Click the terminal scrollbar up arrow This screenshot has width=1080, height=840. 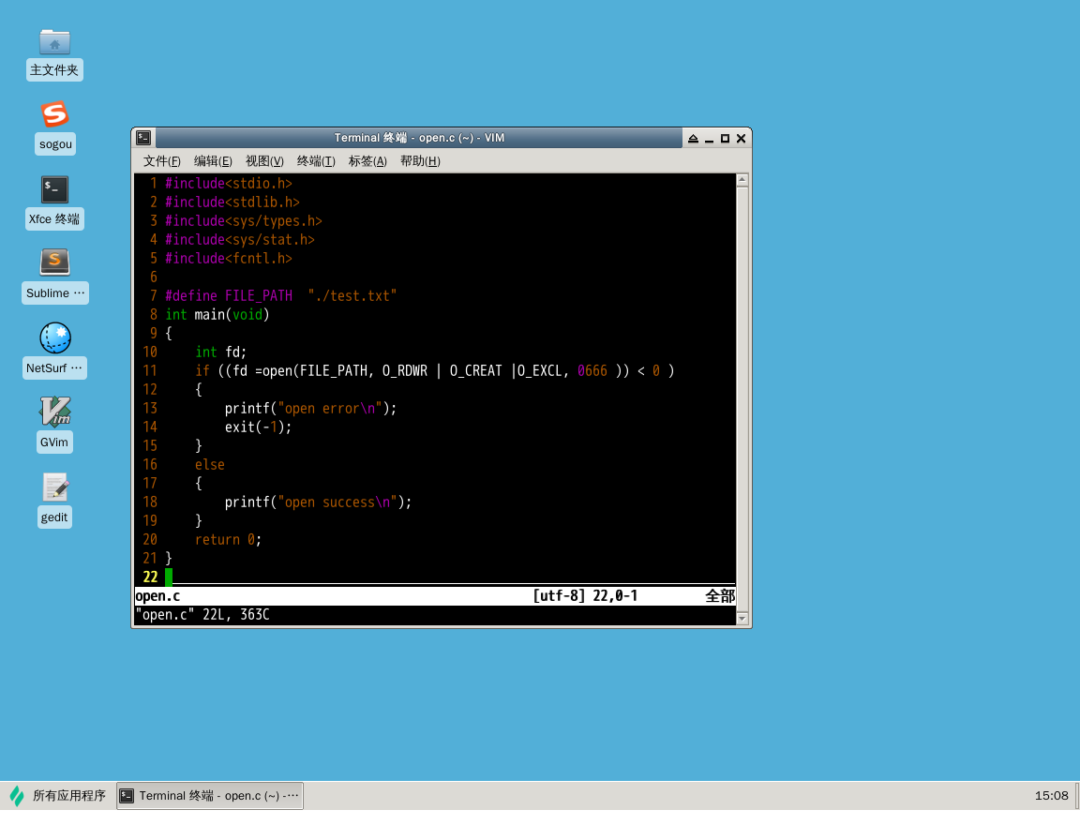[x=742, y=180]
